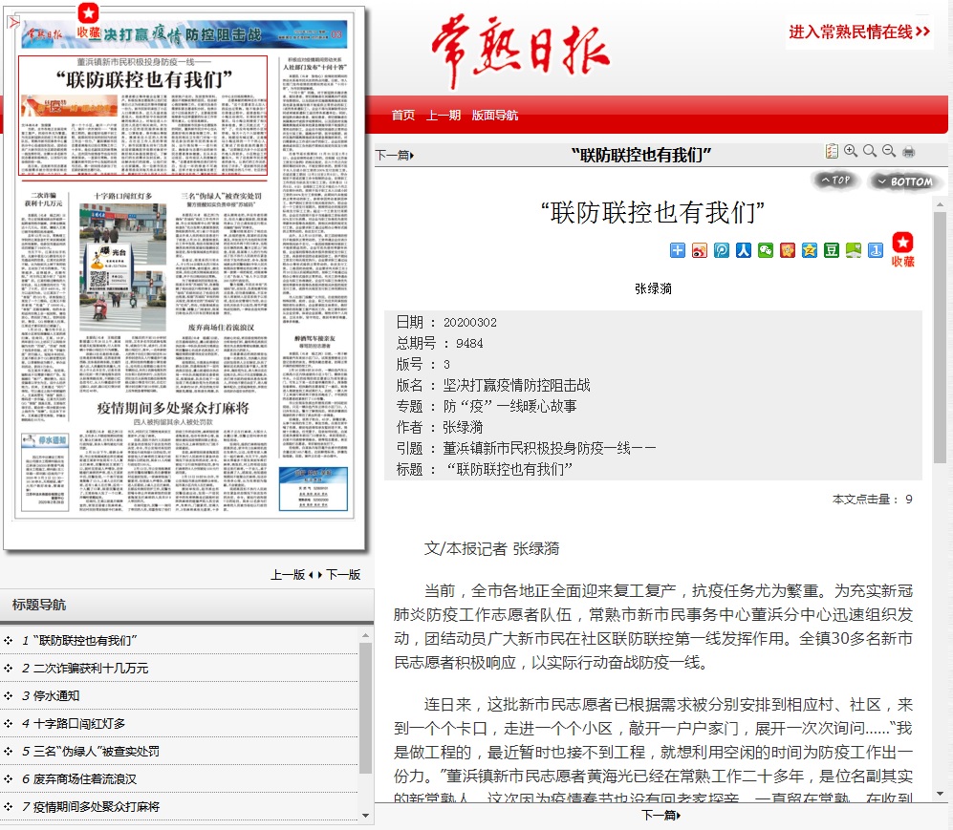Click title list scrollbar up arrow
Screen dimensions: 953x830
point(365,636)
